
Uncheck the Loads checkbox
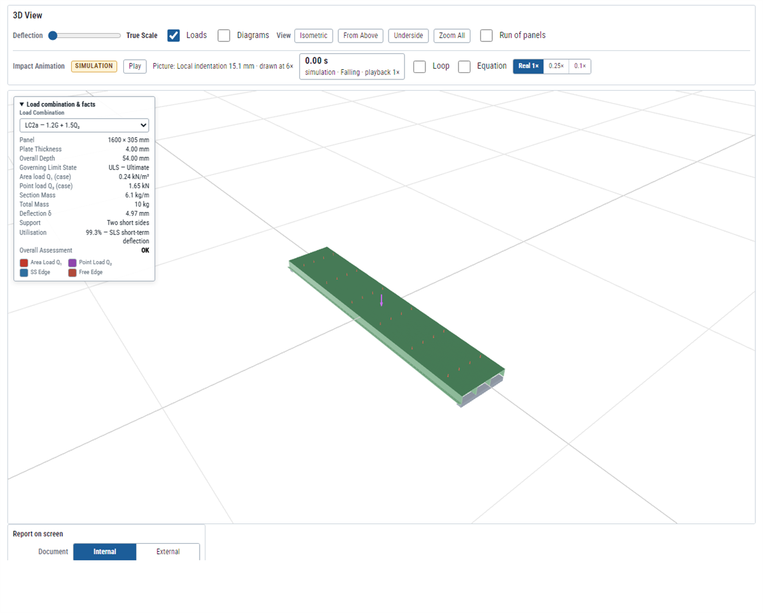coord(174,36)
